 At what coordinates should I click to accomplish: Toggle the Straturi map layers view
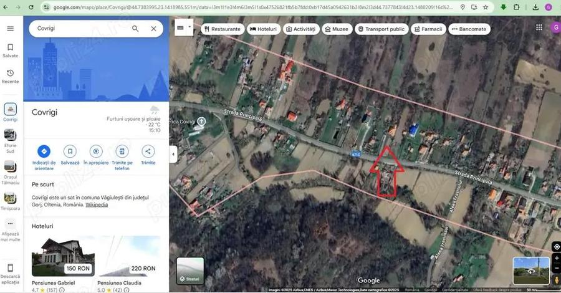190,271
